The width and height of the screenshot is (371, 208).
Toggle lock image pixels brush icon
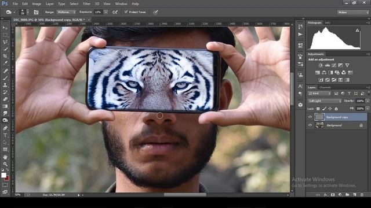pyautogui.click(x=324, y=109)
